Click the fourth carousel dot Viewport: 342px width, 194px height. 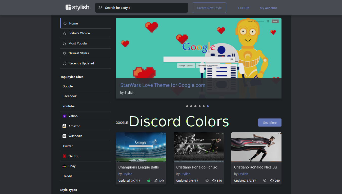click(x=199, y=106)
